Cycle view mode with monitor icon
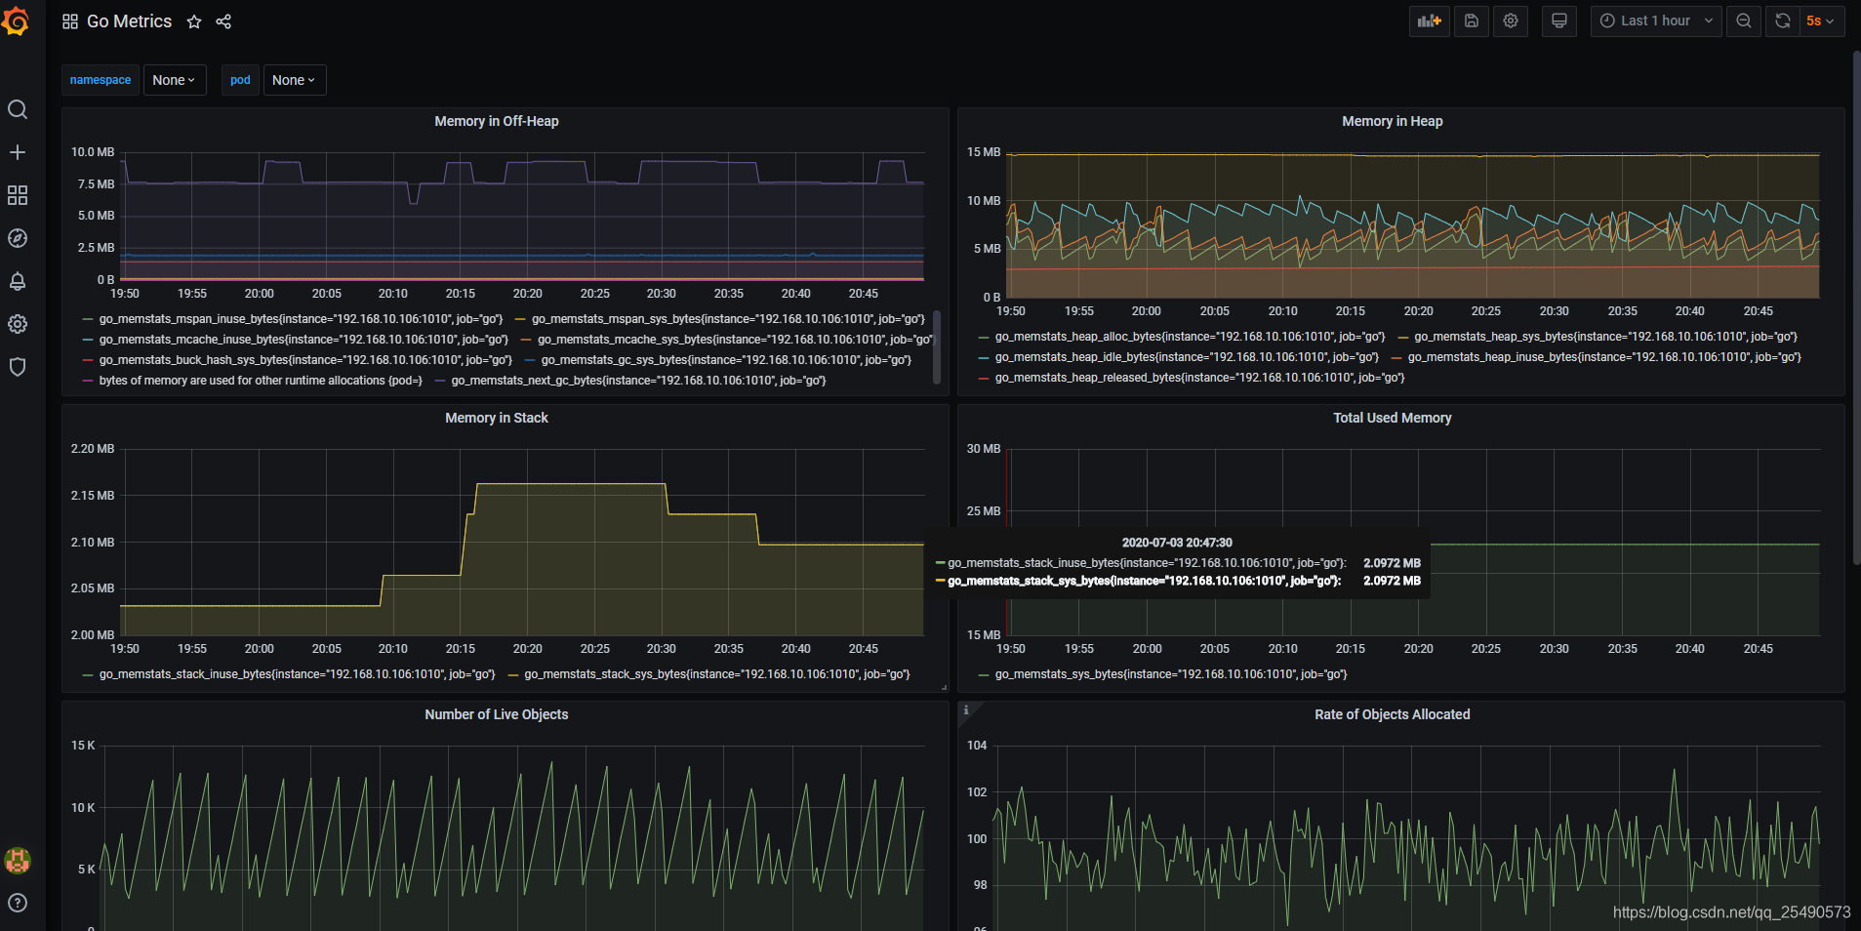This screenshot has width=1861, height=931. pyautogui.click(x=1558, y=20)
